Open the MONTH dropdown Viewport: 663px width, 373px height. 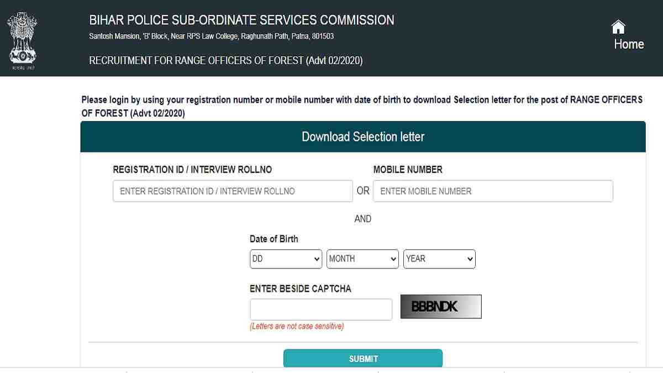(362, 259)
